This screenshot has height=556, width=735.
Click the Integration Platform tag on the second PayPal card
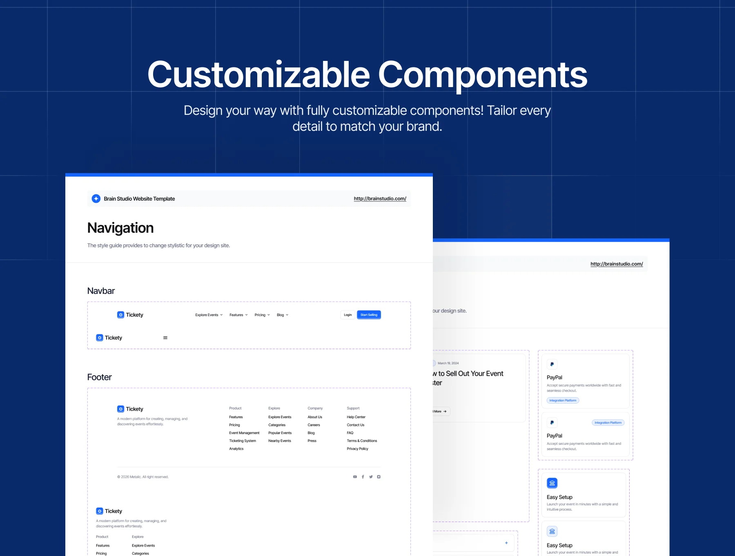click(x=608, y=423)
